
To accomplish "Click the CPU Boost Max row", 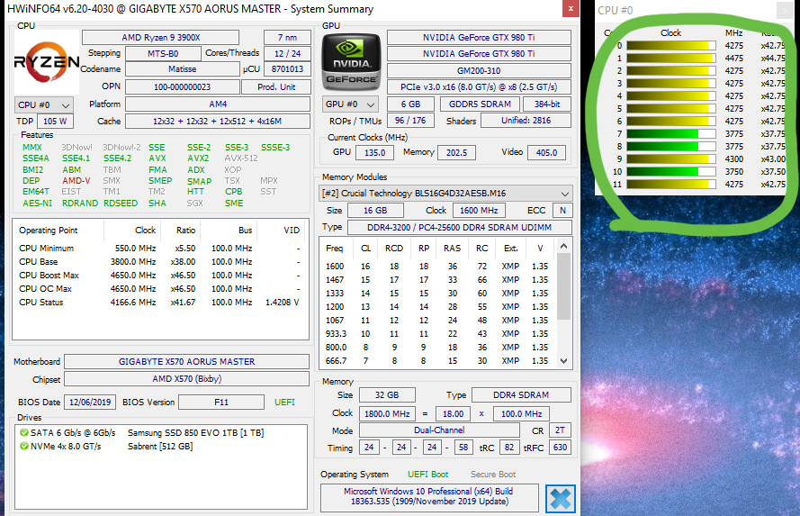I will click(x=159, y=276).
